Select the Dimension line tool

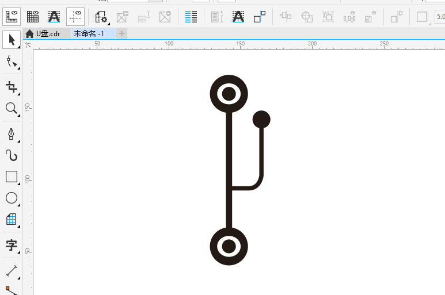tap(12, 271)
